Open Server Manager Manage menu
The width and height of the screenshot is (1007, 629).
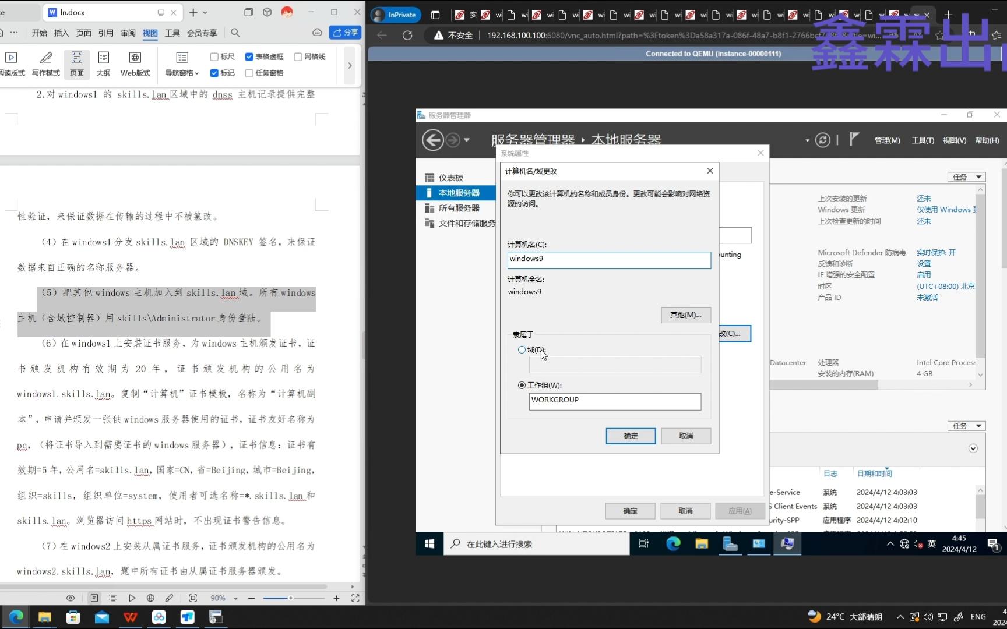click(x=887, y=140)
